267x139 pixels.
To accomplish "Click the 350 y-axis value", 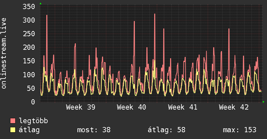I will pyautogui.click(x=29, y=7).
